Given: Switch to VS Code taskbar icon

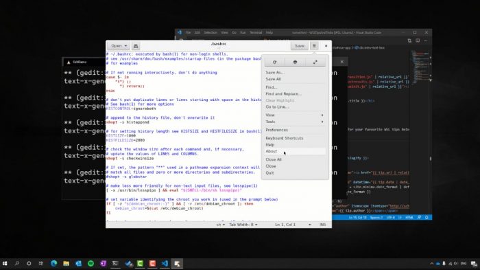Looking at the screenshot, I should click(165, 264).
